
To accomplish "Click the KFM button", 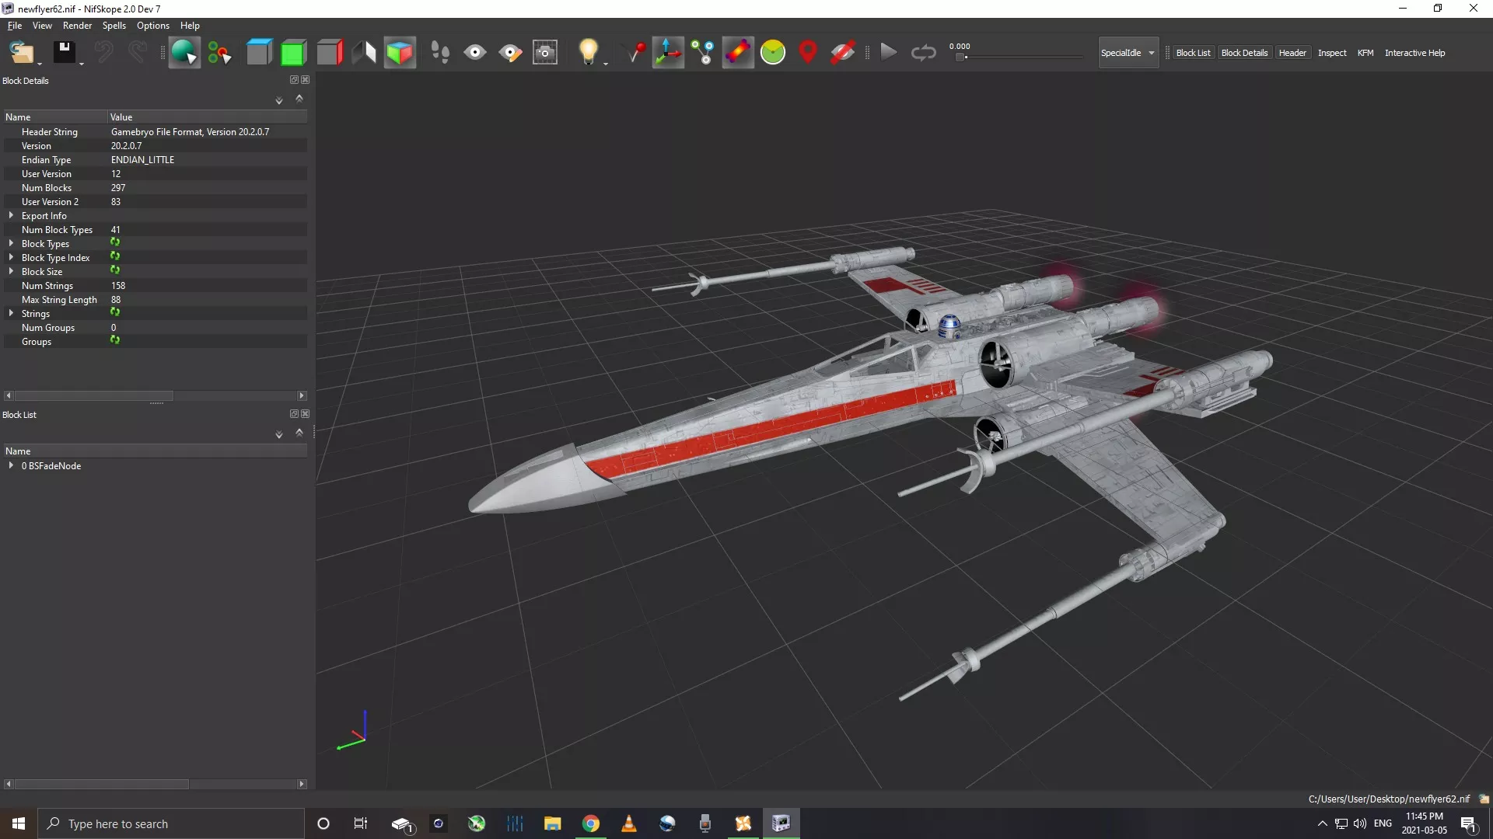I will tap(1365, 53).
